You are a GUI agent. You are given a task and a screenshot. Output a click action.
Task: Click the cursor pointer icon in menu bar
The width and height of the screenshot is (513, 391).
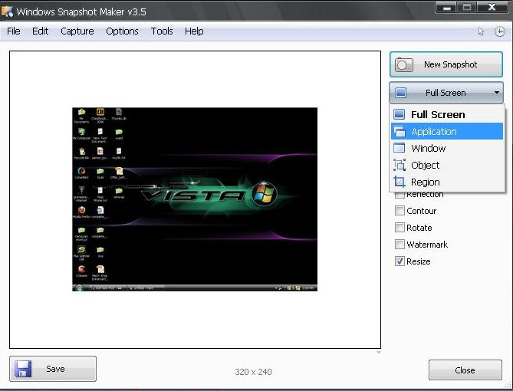click(x=481, y=31)
